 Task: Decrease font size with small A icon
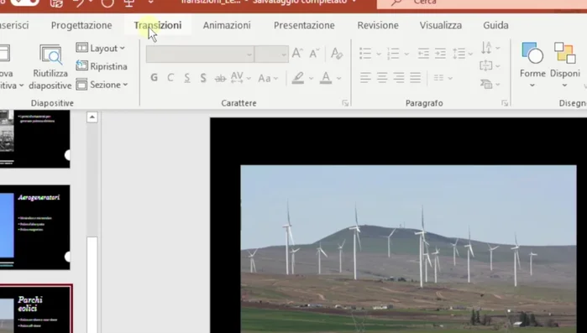[314, 54]
